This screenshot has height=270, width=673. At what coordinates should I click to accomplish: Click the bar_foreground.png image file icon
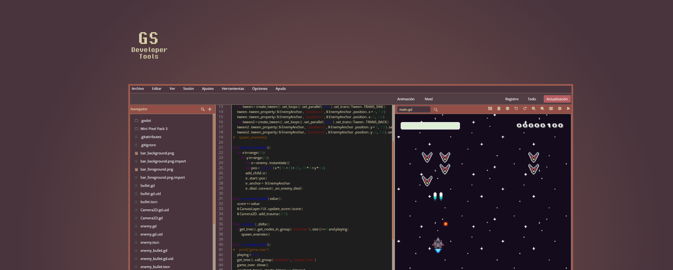[x=136, y=169]
